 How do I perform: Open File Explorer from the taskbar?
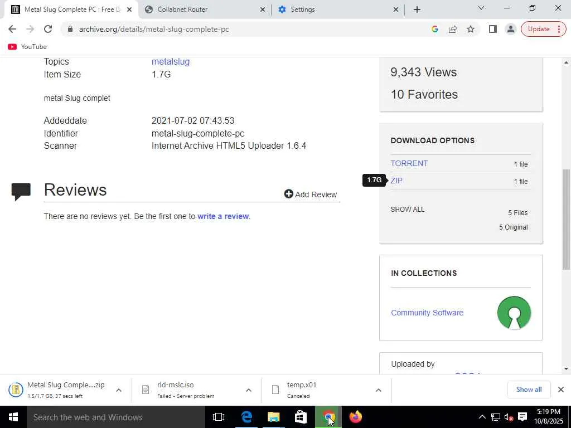[x=273, y=417]
